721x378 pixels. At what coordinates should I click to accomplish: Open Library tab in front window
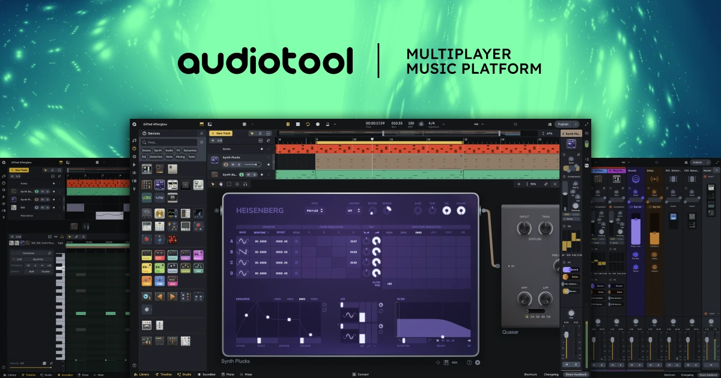[x=141, y=374]
